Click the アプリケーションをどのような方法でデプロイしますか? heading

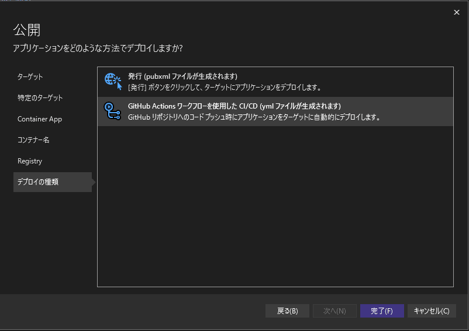pyautogui.click(x=98, y=48)
